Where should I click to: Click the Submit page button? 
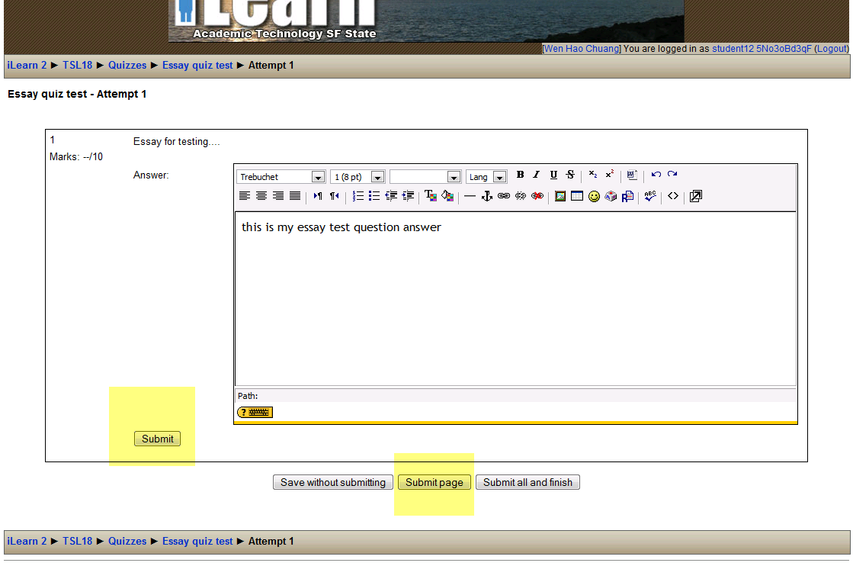(x=434, y=482)
